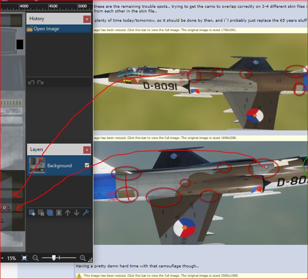Click the Layers panel title
Image resolution: width=308 pixels, height=279 pixels.
[x=36, y=149]
